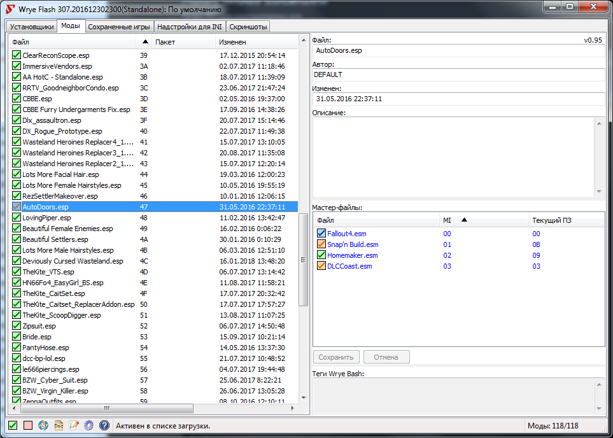613x438 pixels.
Task: Toggle the LovingPiper.esp checkbox
Action: pos(17,218)
